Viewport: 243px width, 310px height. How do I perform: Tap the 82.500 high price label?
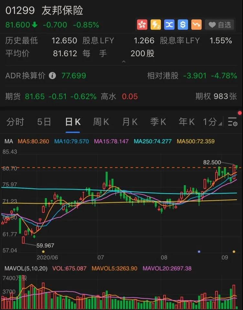pyautogui.click(x=212, y=163)
